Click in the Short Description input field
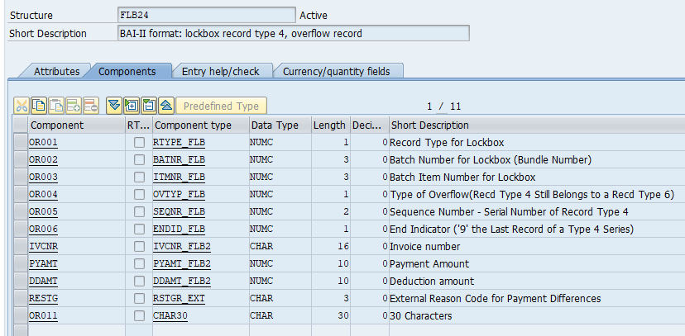The image size is (685, 336). (293, 34)
